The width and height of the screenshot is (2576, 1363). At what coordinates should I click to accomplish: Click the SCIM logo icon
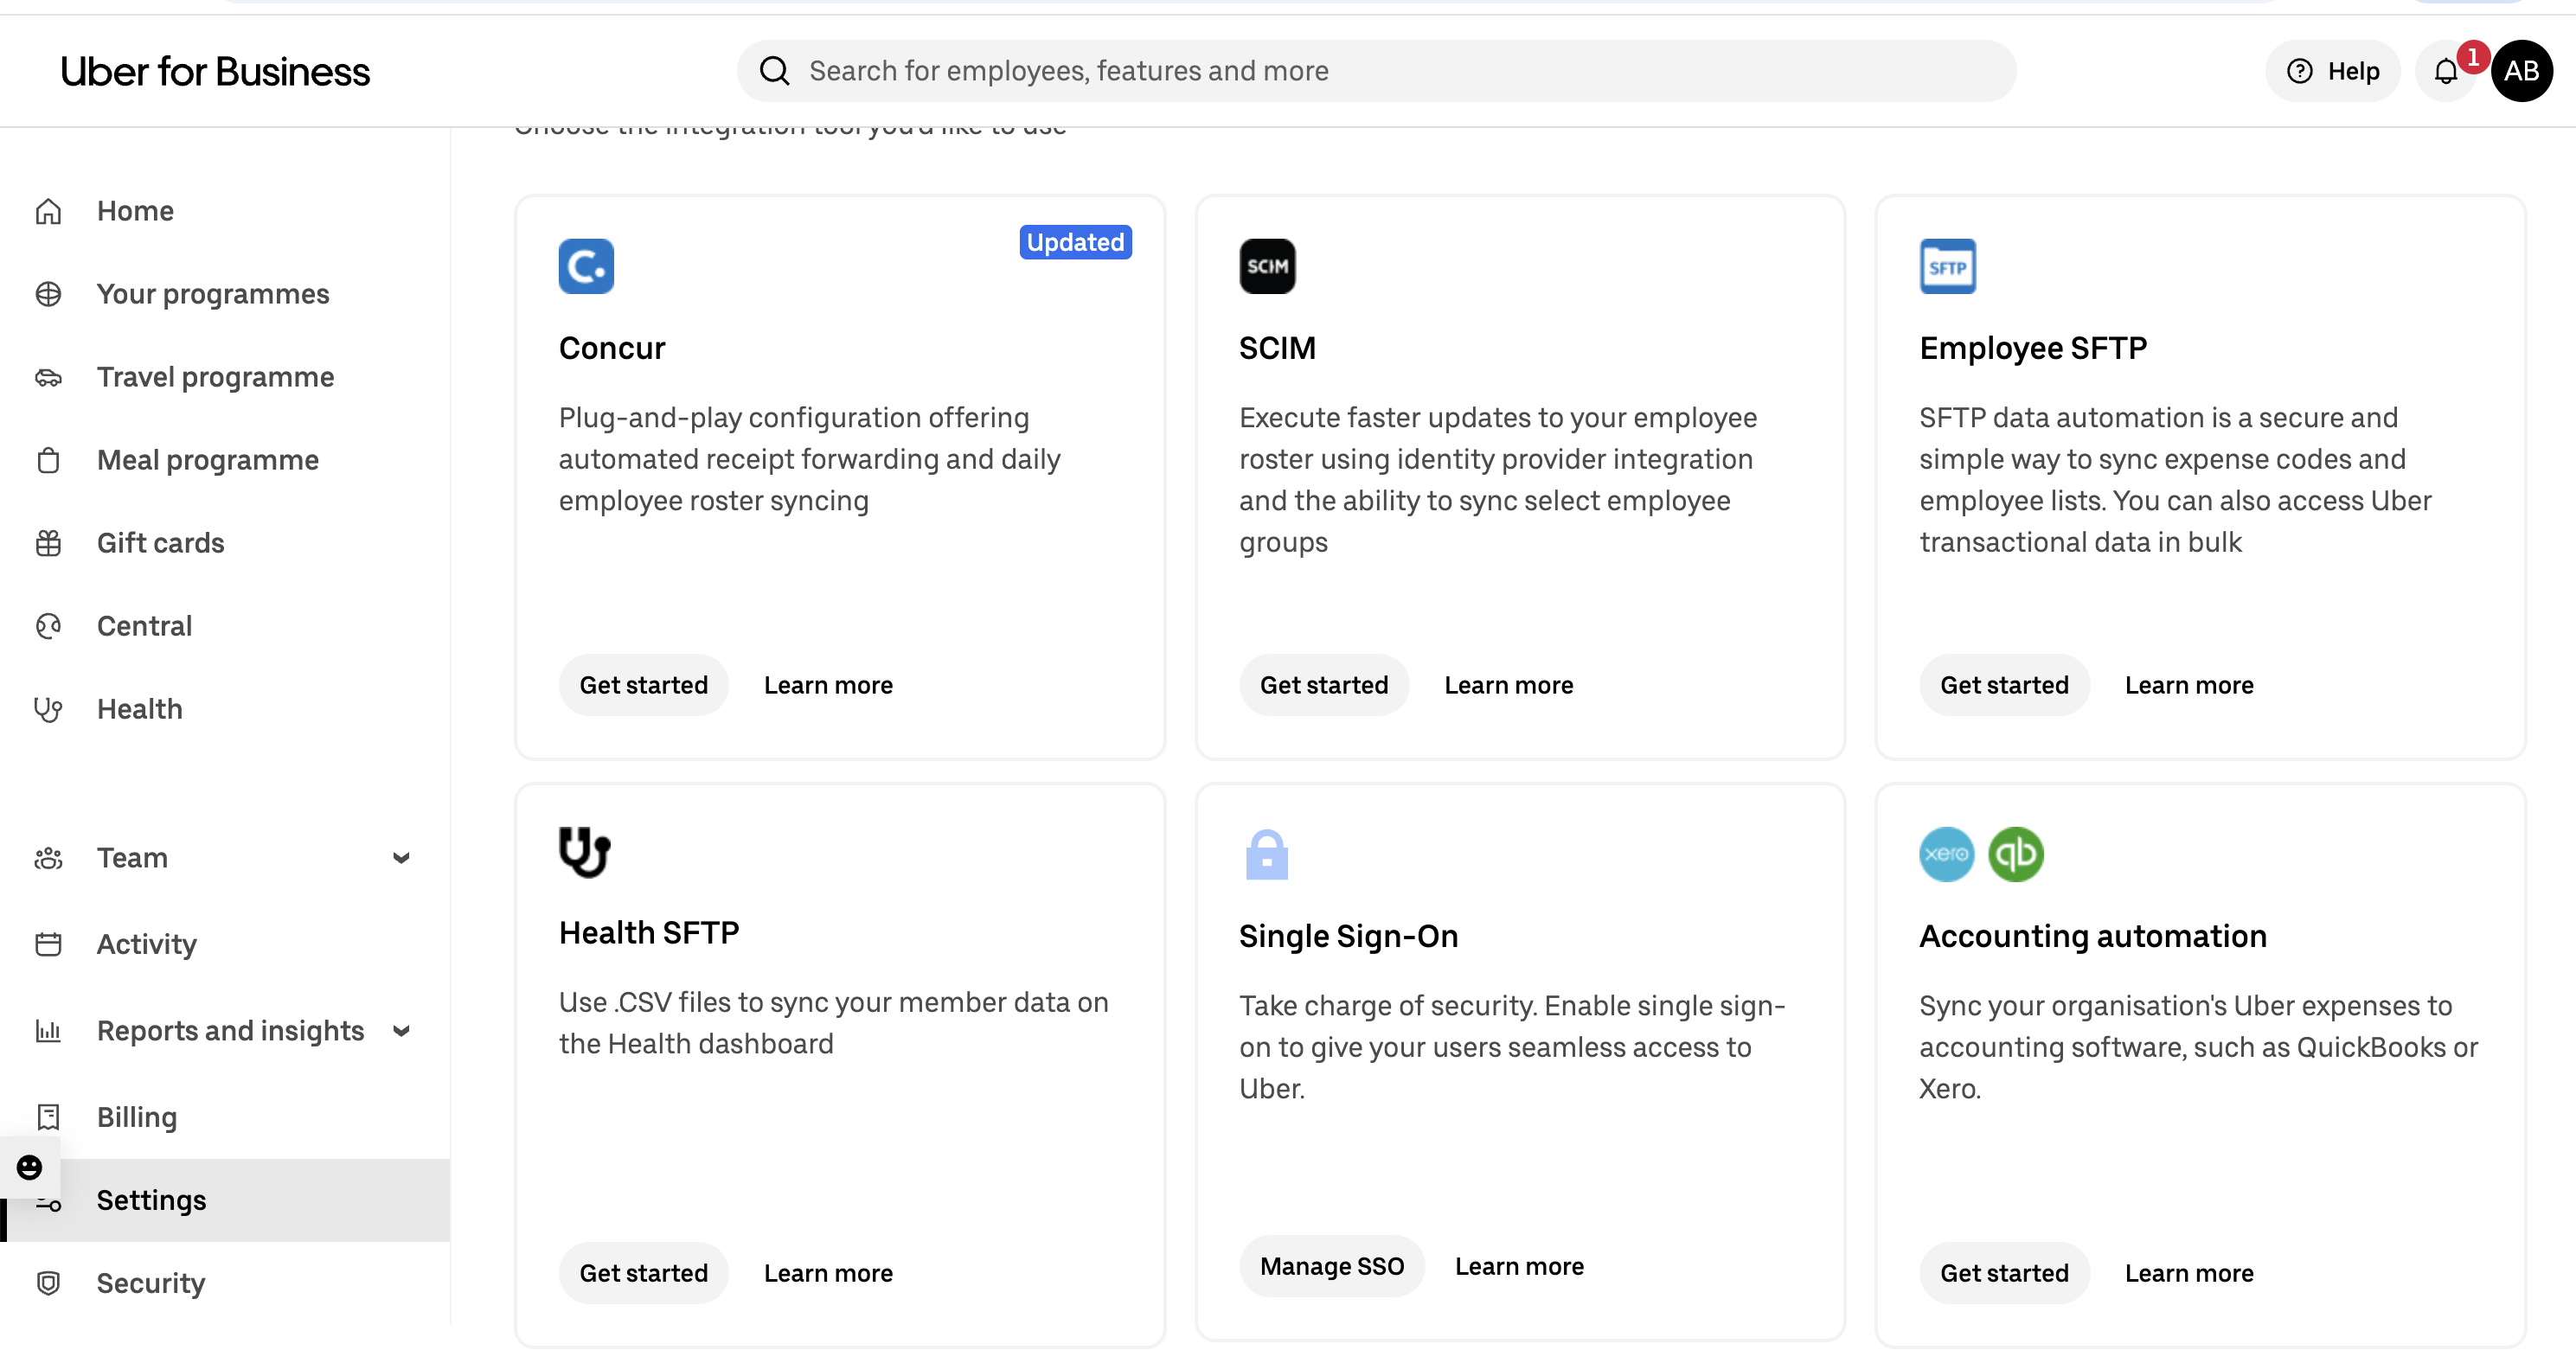click(1267, 266)
